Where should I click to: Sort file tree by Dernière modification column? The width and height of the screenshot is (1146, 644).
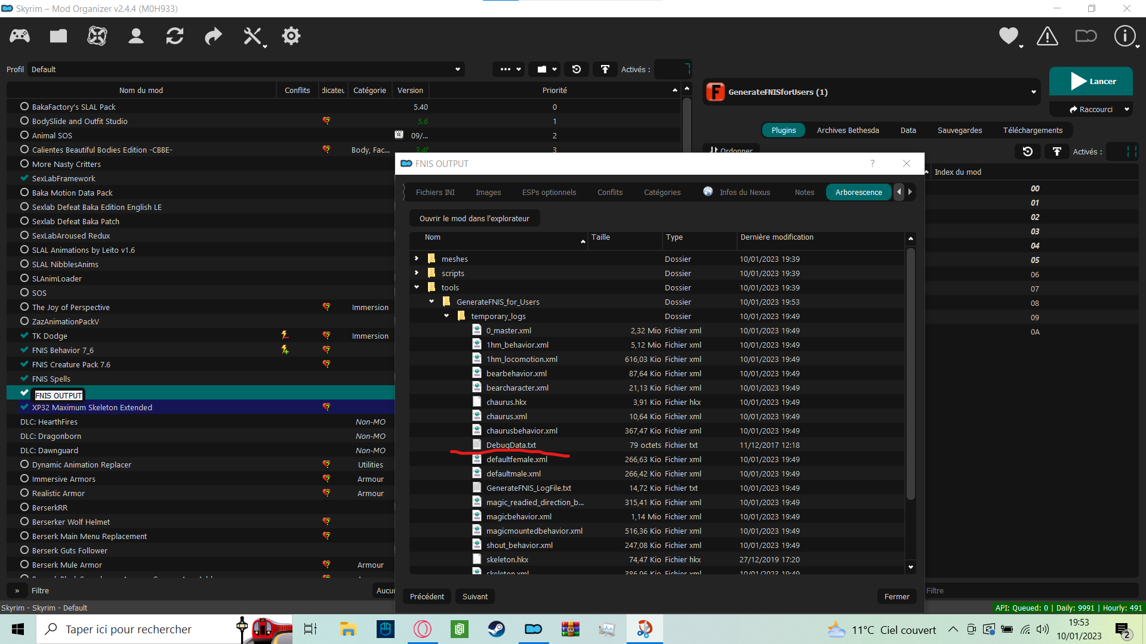pyautogui.click(x=821, y=237)
